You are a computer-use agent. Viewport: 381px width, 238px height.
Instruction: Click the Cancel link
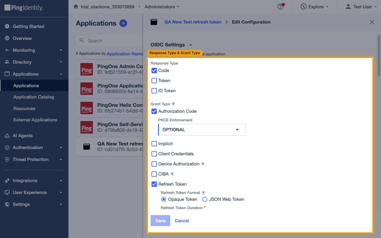pyautogui.click(x=182, y=221)
